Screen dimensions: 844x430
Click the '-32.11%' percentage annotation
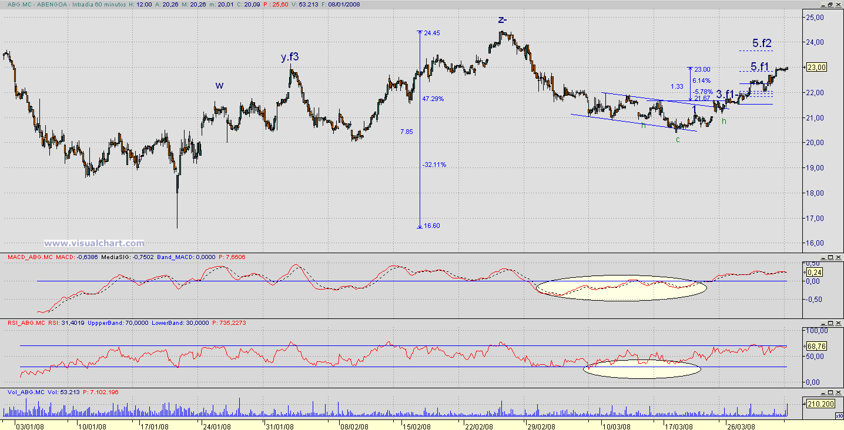434,164
